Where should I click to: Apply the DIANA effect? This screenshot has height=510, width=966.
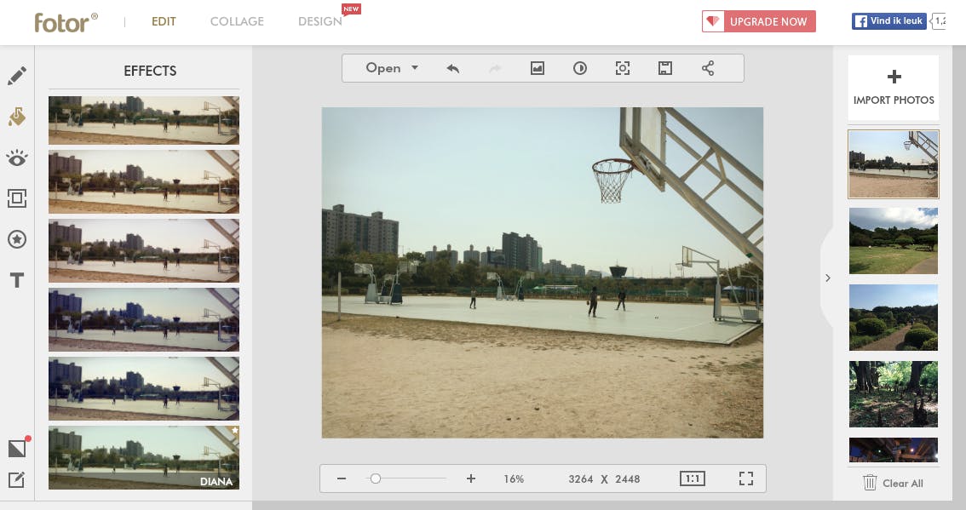tap(144, 458)
